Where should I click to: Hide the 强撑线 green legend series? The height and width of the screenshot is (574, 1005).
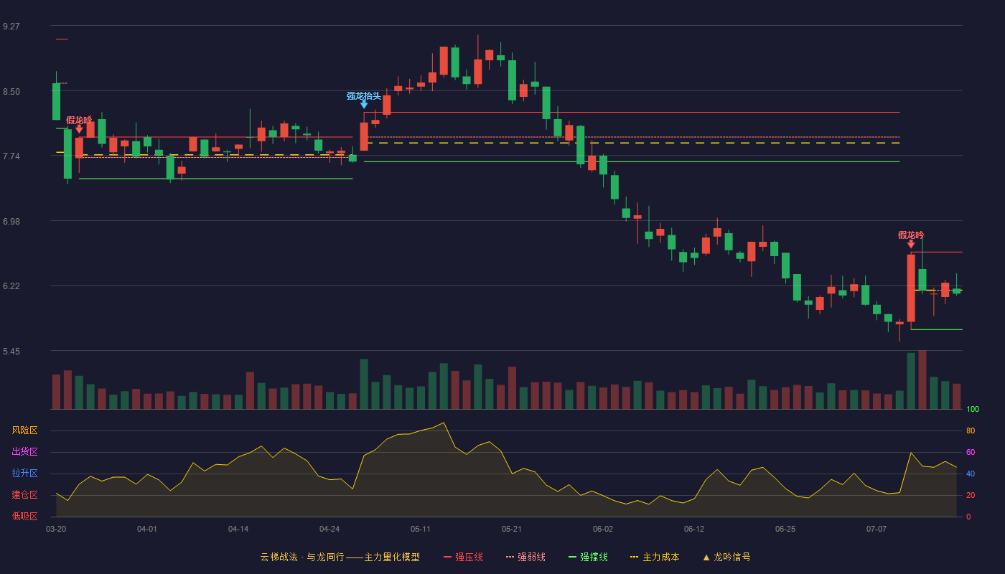[x=588, y=557]
